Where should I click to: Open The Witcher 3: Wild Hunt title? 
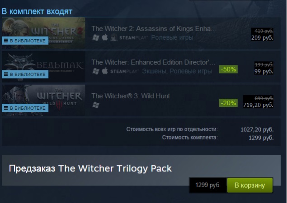(x=131, y=96)
